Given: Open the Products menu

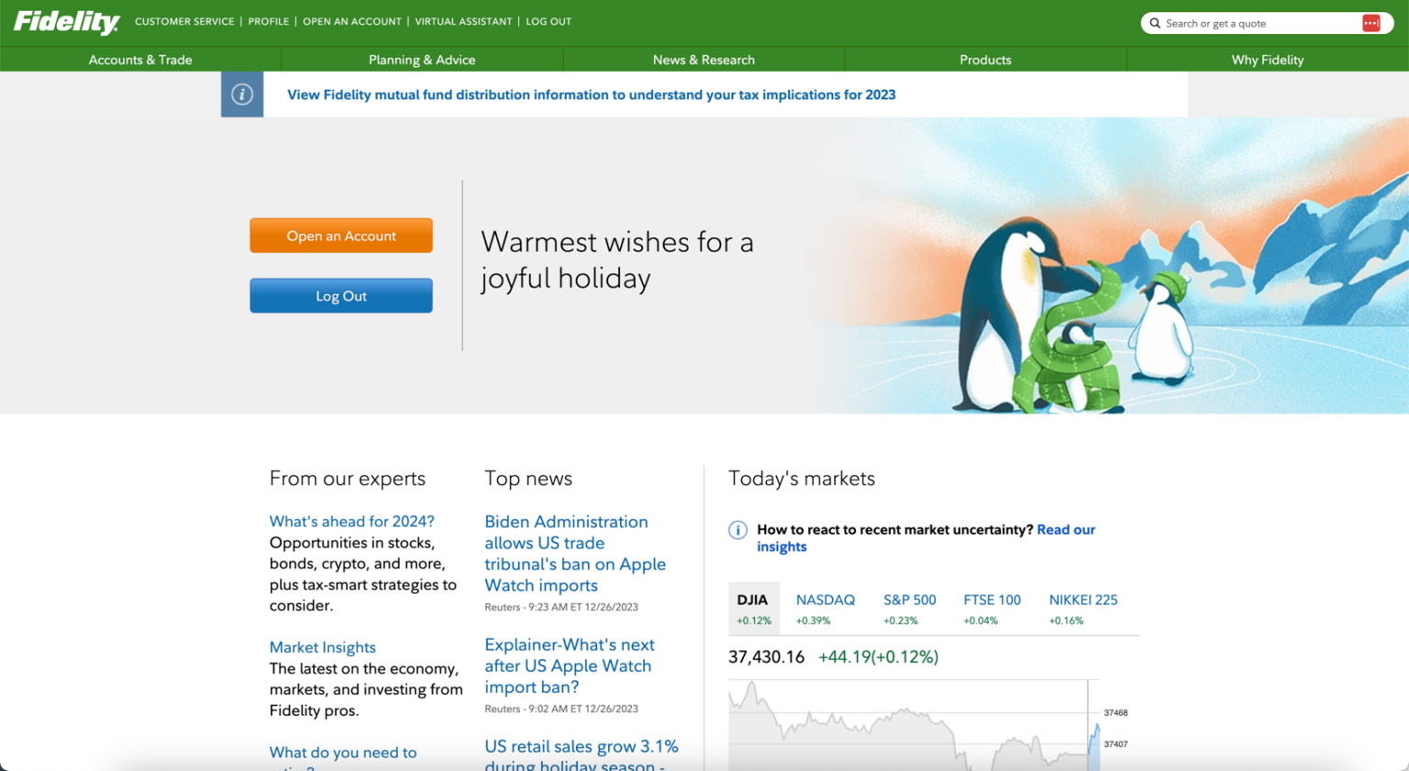Looking at the screenshot, I should click(x=985, y=60).
